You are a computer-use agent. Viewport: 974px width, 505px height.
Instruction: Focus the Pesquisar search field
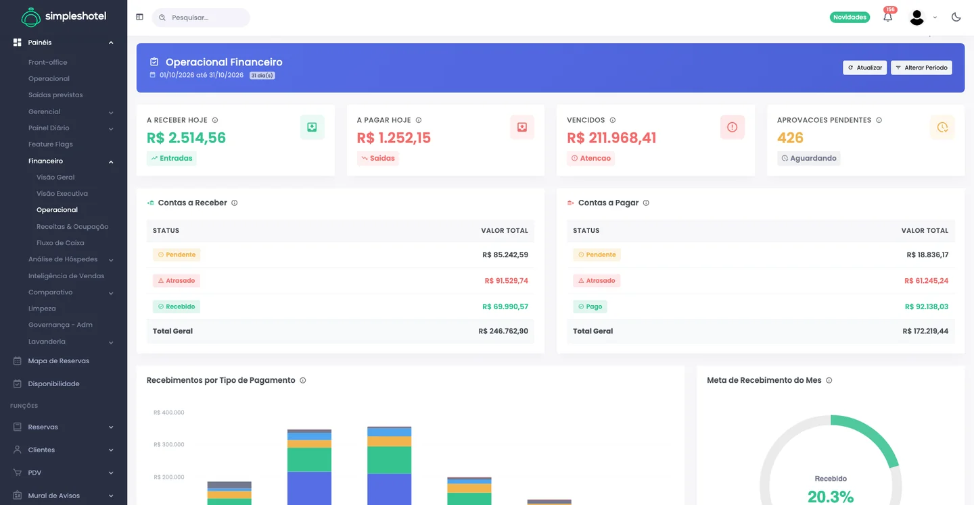tap(201, 18)
